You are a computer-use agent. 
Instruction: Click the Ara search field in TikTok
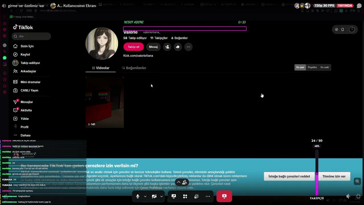(31, 36)
